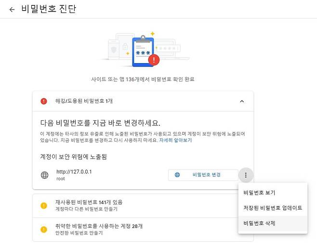Image resolution: width=317 pixels, height=249 pixels.
Task: Click the 비밀번호 진단 page title
Action: [x=49, y=9]
